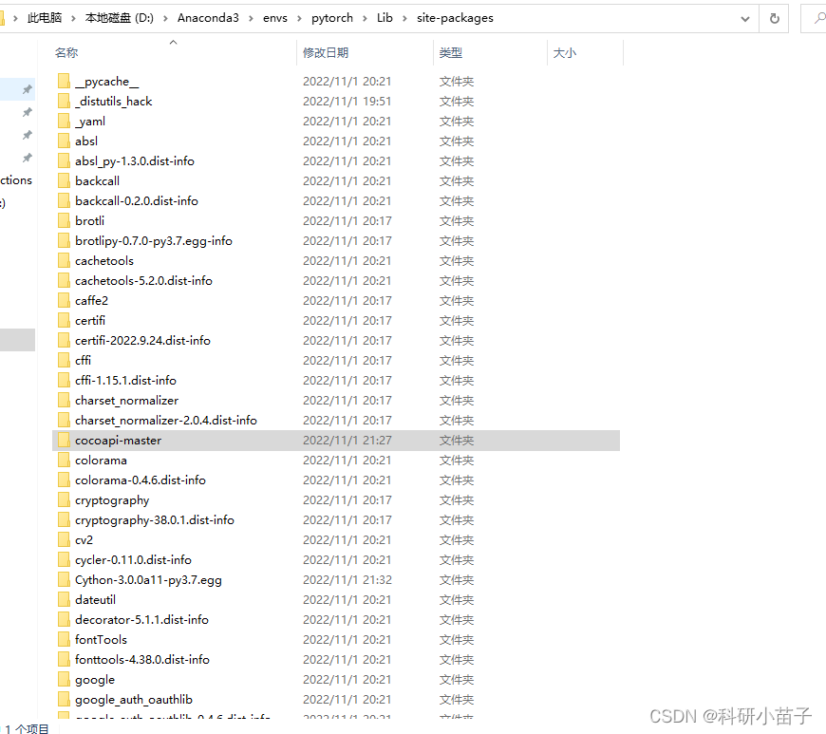Click the folder icon beside cv2
826x734 pixels.
point(63,539)
